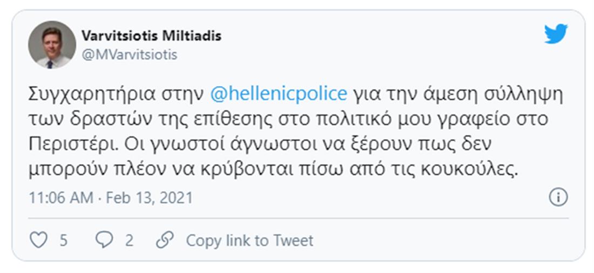This screenshot has height=273, width=594.
Task: Click the reply speech bubble icon
Action: click(x=104, y=240)
